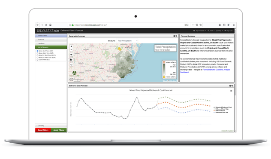271x159 pixels.
Task: Click the browser account icon
Action: tap(228, 25)
